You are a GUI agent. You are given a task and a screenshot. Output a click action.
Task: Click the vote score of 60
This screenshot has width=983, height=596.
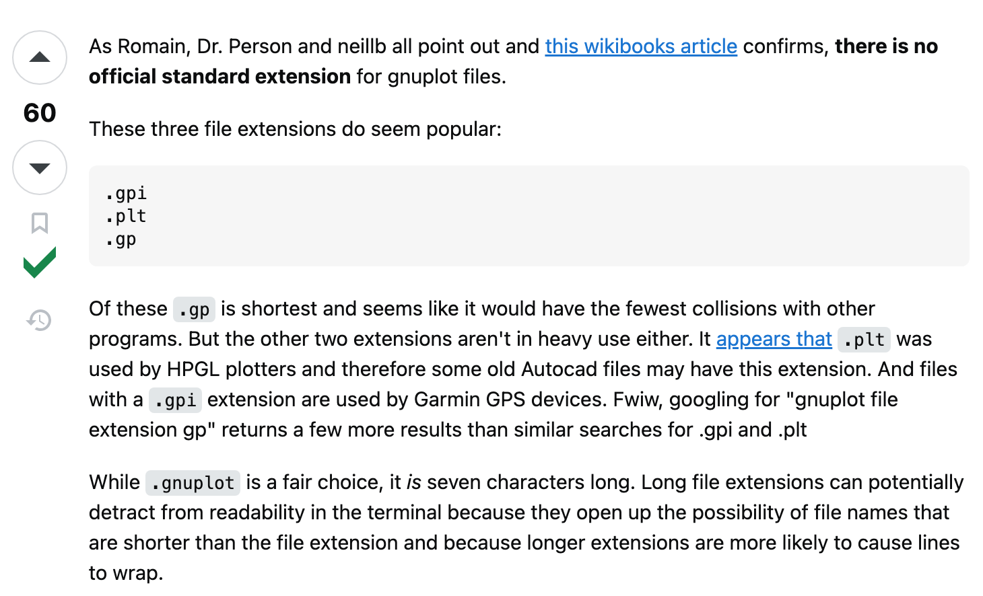[x=40, y=113]
